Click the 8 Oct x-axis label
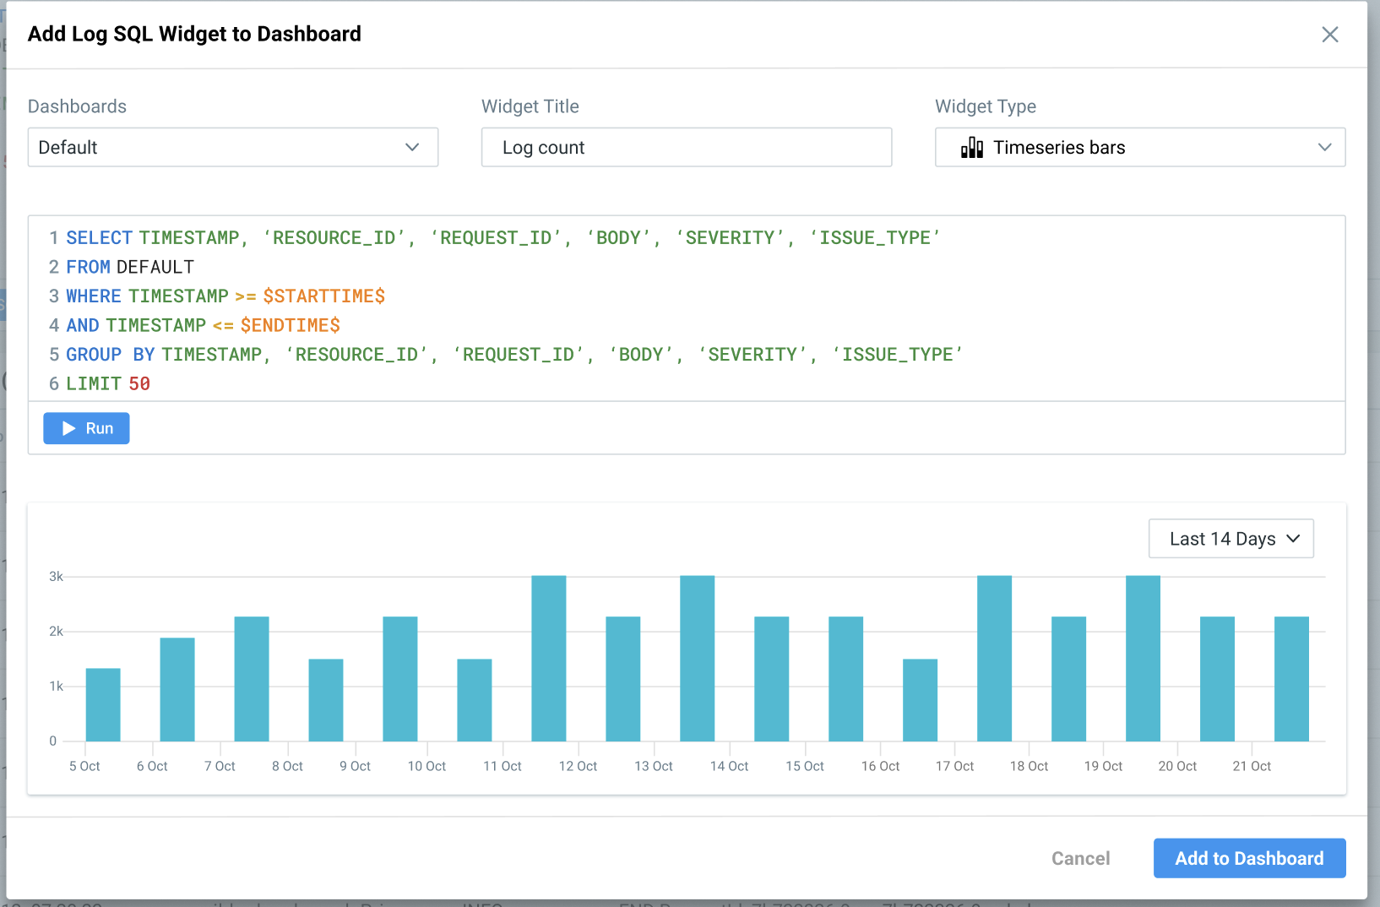The height and width of the screenshot is (907, 1380). pos(287,766)
